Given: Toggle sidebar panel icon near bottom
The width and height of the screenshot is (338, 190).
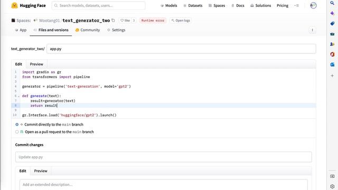Looking at the screenshot, I should [x=332, y=176].
